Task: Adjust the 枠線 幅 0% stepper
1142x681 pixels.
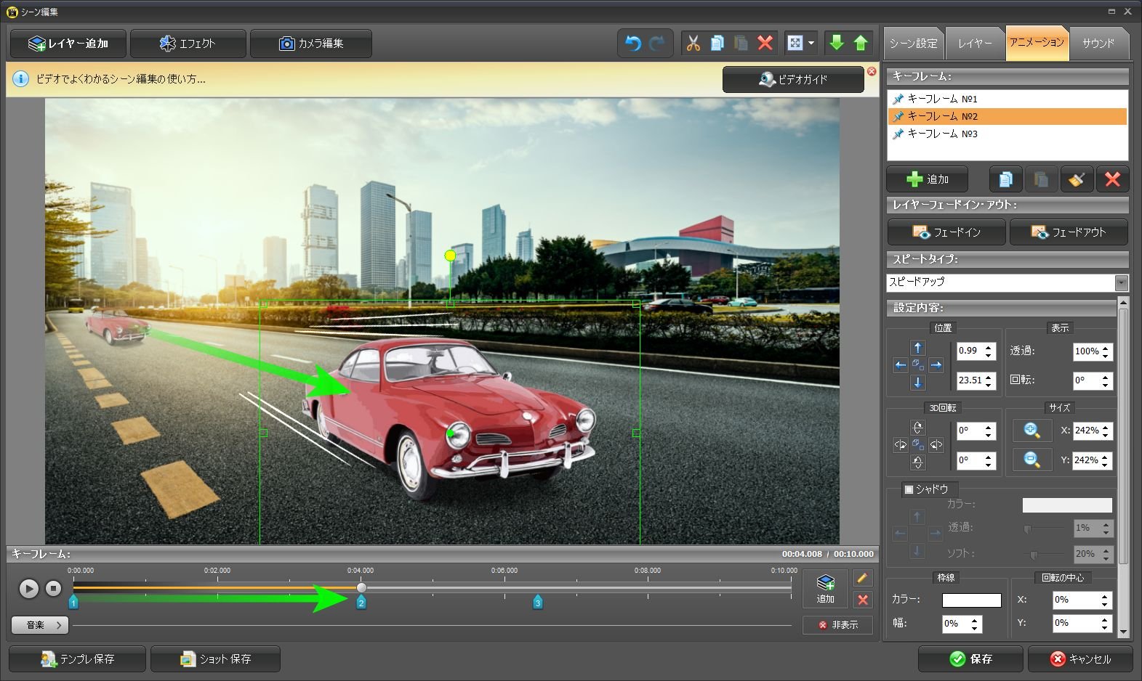Action: coord(976,624)
